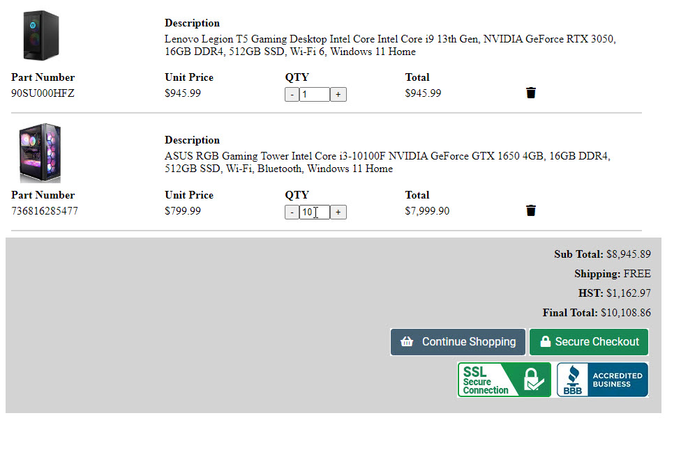Focus the Lenovo Legion quantity field
The width and height of the screenshot is (688, 457).
[314, 94]
